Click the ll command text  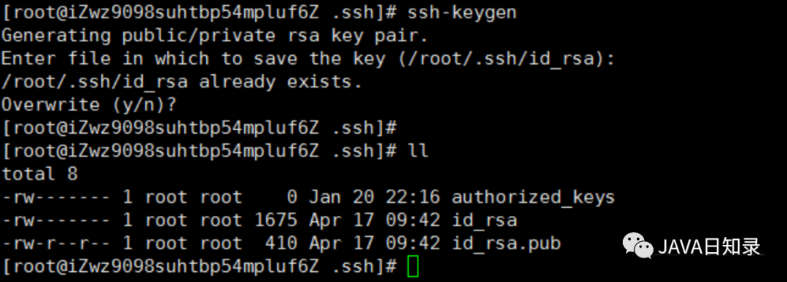coord(418,151)
